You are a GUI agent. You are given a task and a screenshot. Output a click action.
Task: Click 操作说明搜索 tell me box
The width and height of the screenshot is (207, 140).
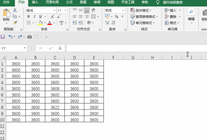tap(173, 2)
